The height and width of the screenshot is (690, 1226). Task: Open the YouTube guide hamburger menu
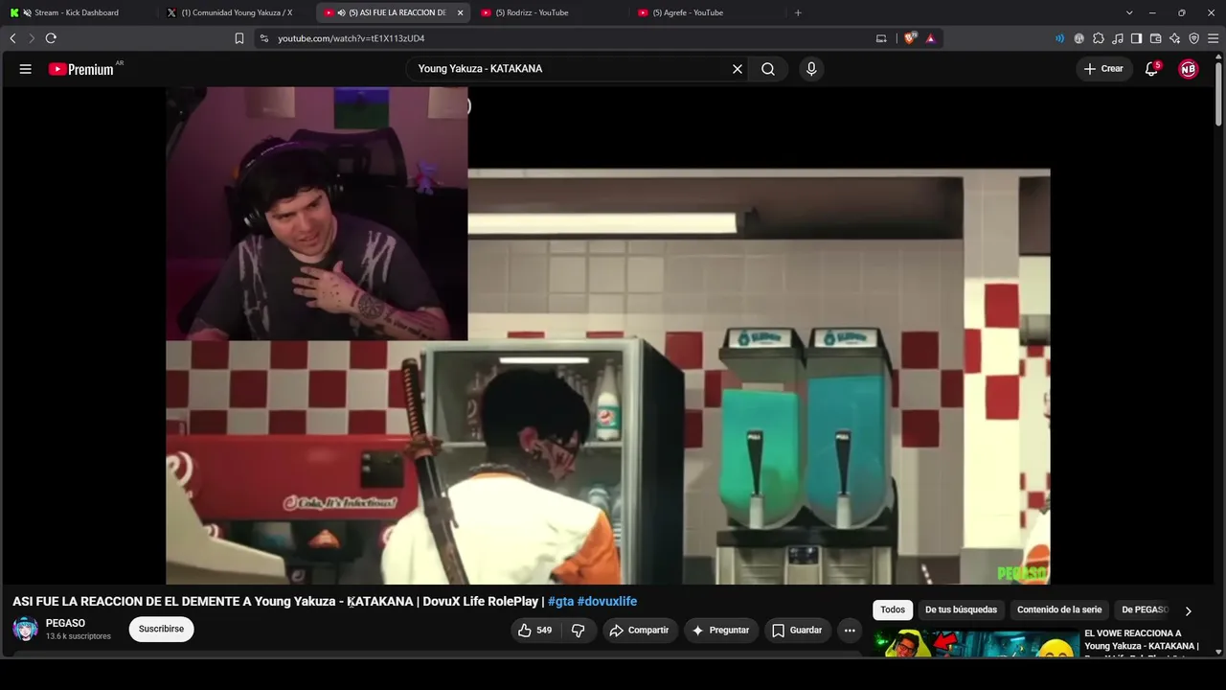(x=26, y=69)
